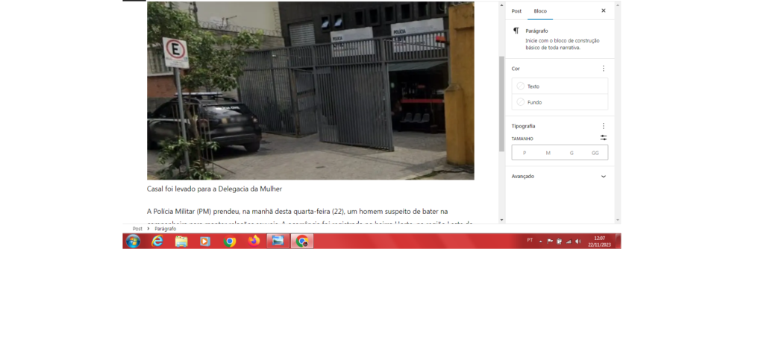Click the editor scrollbar down arrow

click(501, 220)
